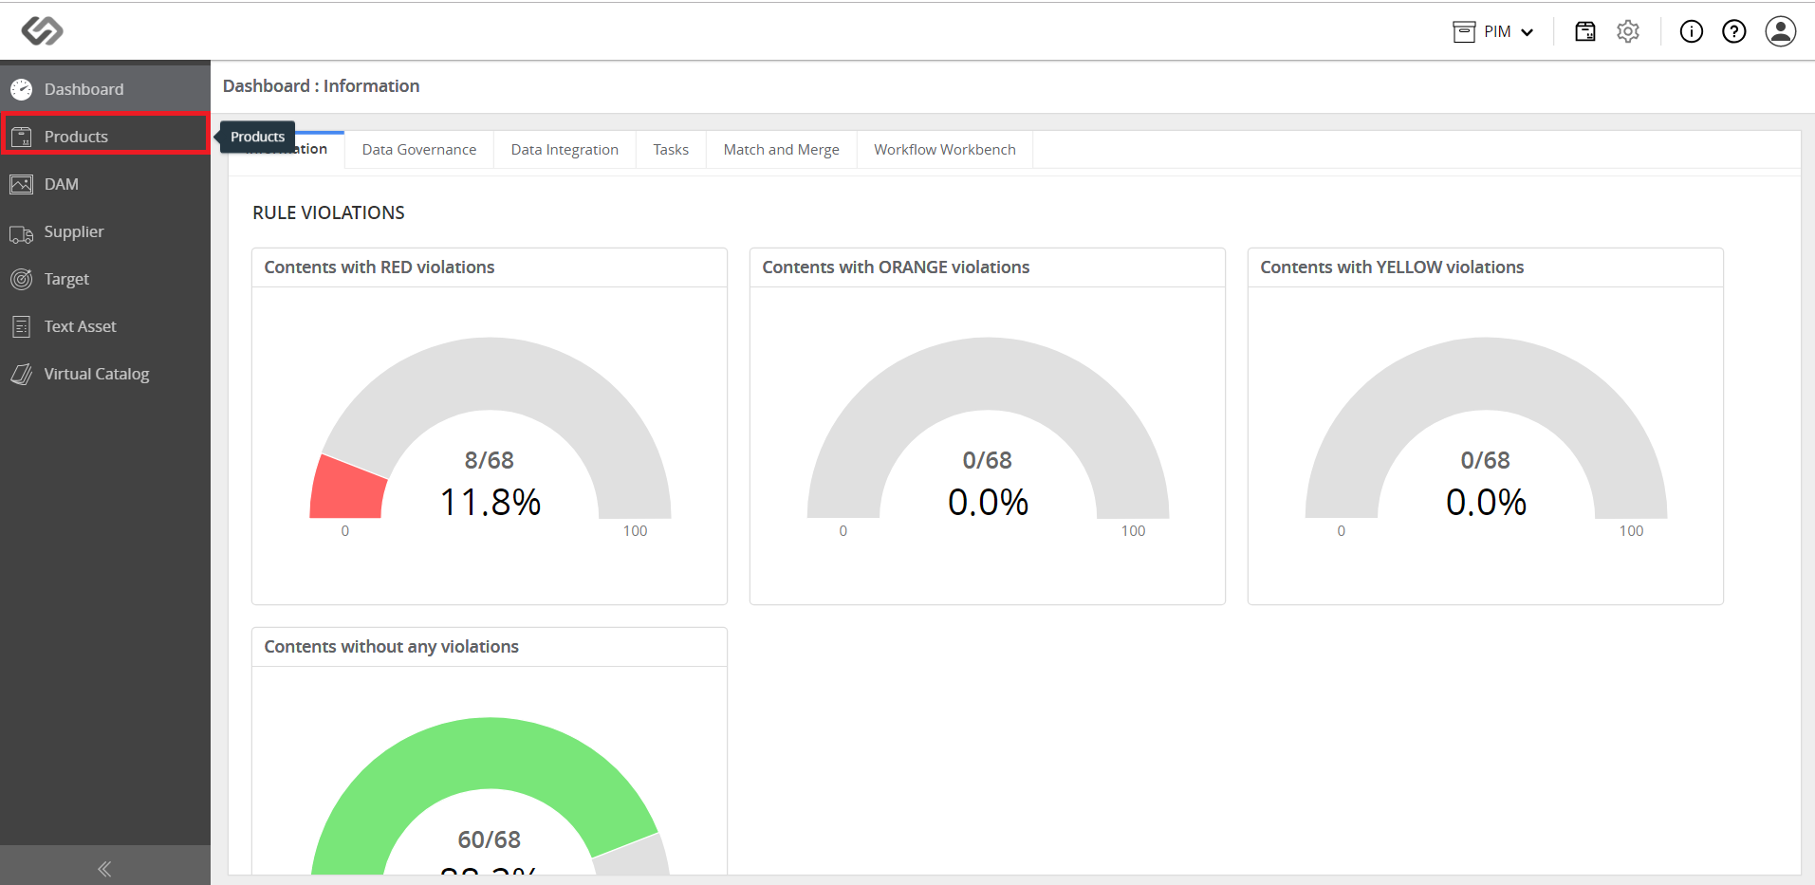
Task: Click the RULE VIOLATIONS heading
Action: tap(328, 212)
